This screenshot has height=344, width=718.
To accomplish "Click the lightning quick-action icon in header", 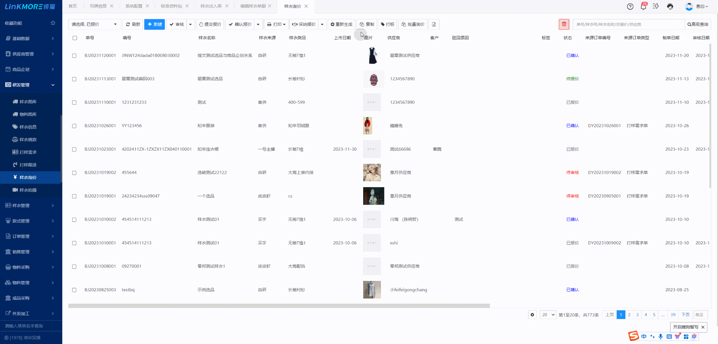I will pyautogui.click(x=656, y=7).
